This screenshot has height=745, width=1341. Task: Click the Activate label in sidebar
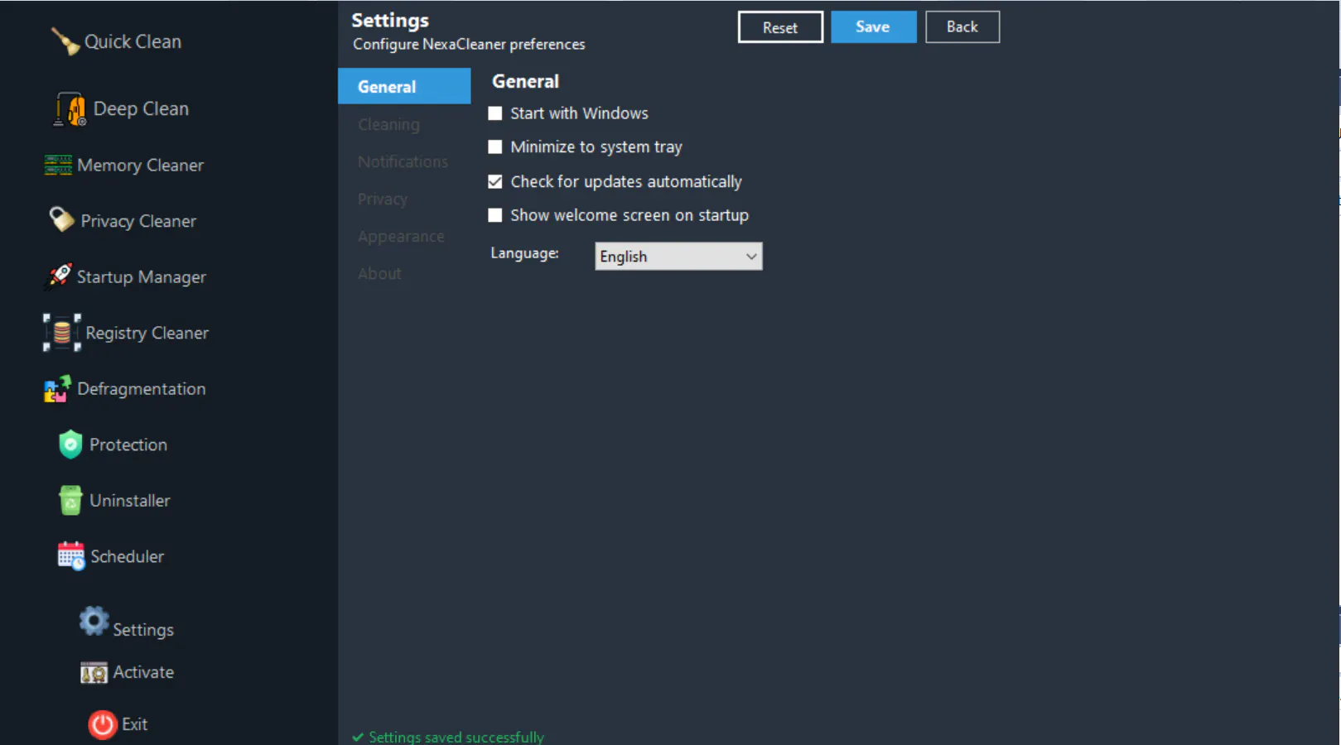143,672
